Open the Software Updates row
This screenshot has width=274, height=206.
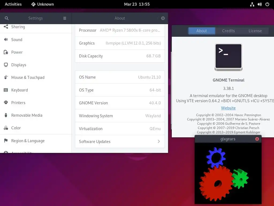pyautogui.click(x=120, y=142)
